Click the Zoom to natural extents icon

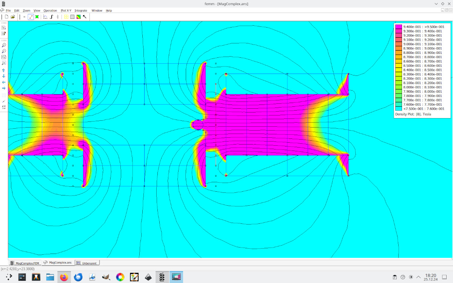4,57
